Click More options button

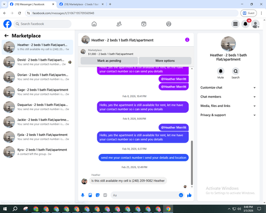165,61
